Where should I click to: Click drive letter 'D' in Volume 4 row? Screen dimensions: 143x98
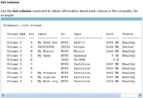31,60
